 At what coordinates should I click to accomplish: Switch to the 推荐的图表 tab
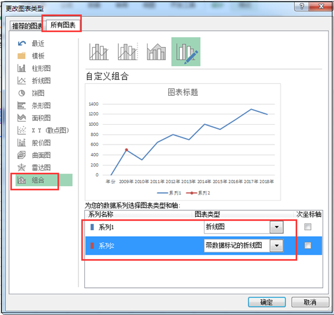pos(27,26)
